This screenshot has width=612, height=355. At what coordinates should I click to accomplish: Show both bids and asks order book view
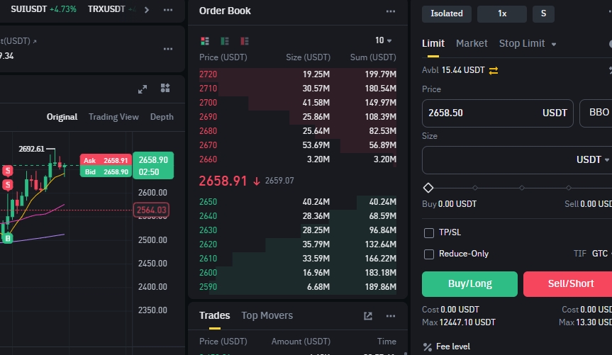click(204, 41)
